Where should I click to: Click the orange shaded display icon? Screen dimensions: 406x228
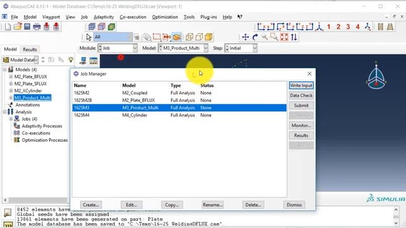point(209,37)
